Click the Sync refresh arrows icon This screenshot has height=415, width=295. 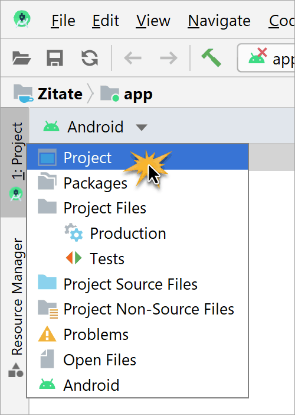click(x=90, y=58)
